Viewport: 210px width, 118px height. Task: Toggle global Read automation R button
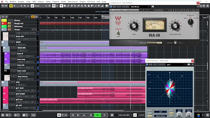21,6
